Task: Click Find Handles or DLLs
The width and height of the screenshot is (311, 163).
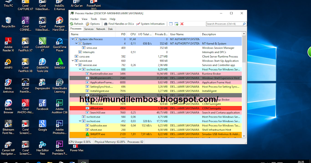Action: [119, 24]
